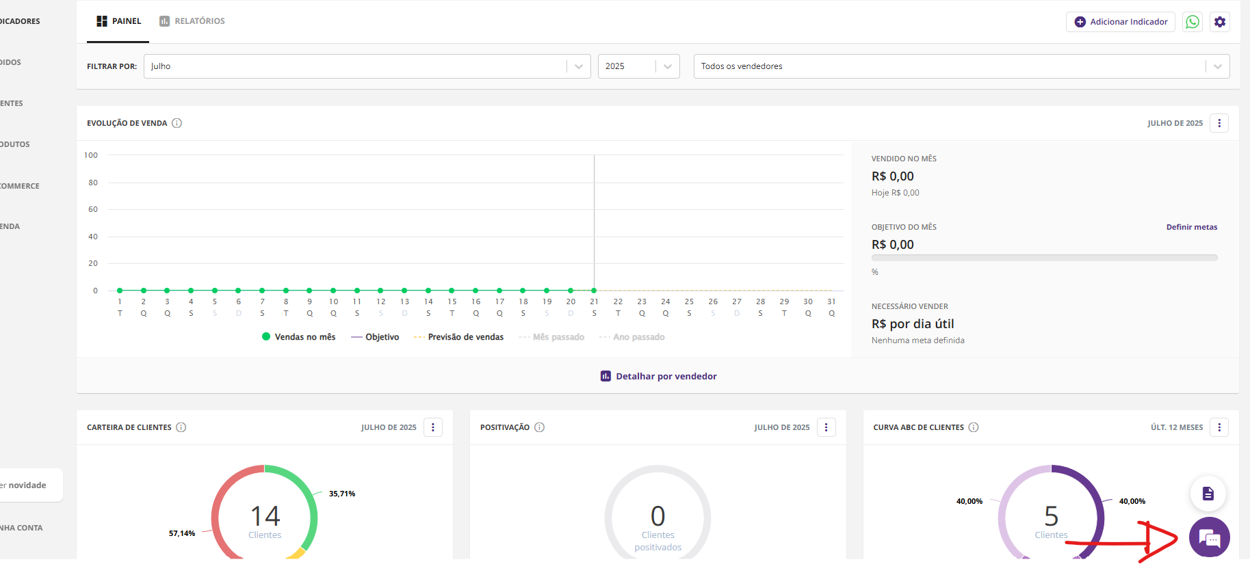This screenshot has width=1250, height=564.
Task: Open WhatsApp icon in top bar
Action: pyautogui.click(x=1193, y=22)
